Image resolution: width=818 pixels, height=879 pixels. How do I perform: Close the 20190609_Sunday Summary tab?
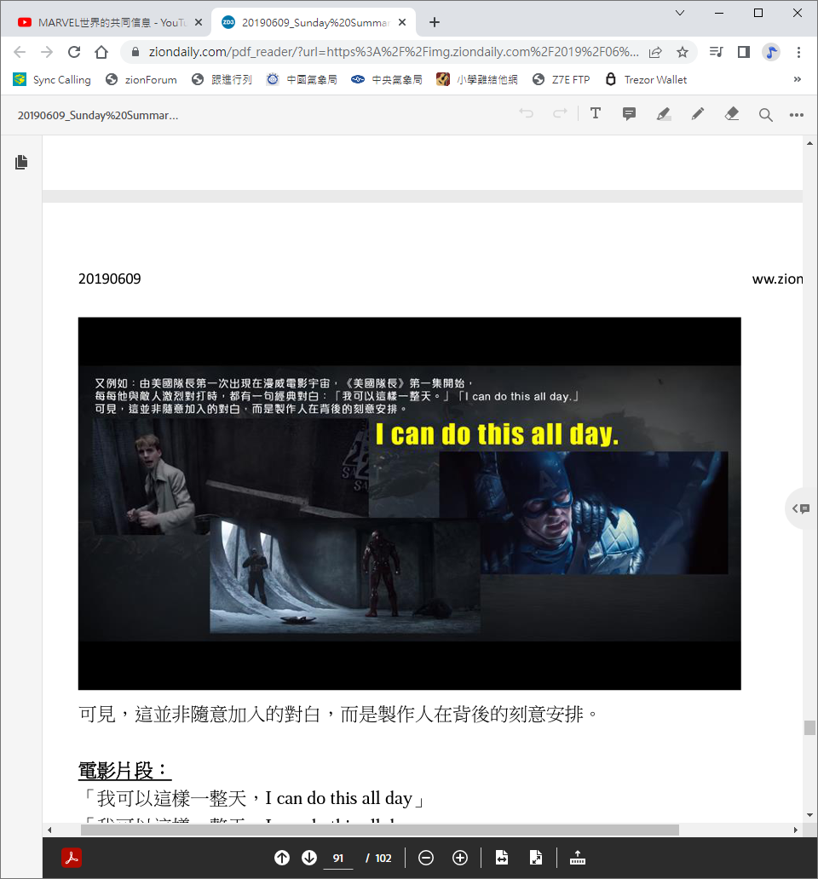[x=402, y=22]
